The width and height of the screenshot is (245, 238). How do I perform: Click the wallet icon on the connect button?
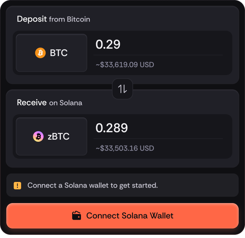click(77, 215)
